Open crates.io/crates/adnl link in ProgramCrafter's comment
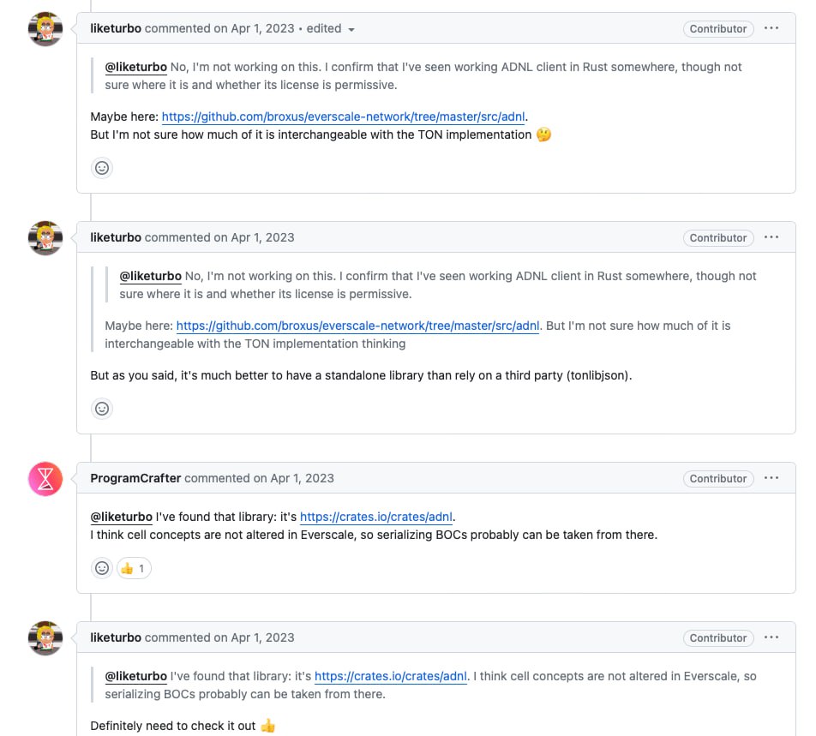This screenshot has height=736, width=816. click(x=376, y=517)
